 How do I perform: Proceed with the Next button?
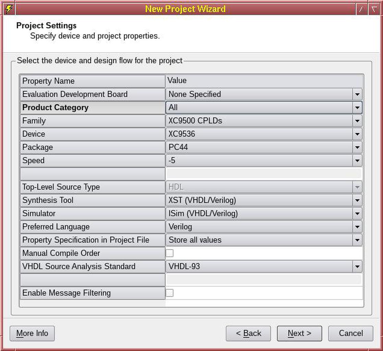[299, 334]
